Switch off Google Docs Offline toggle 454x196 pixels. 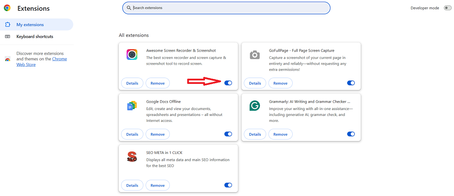[x=228, y=134]
